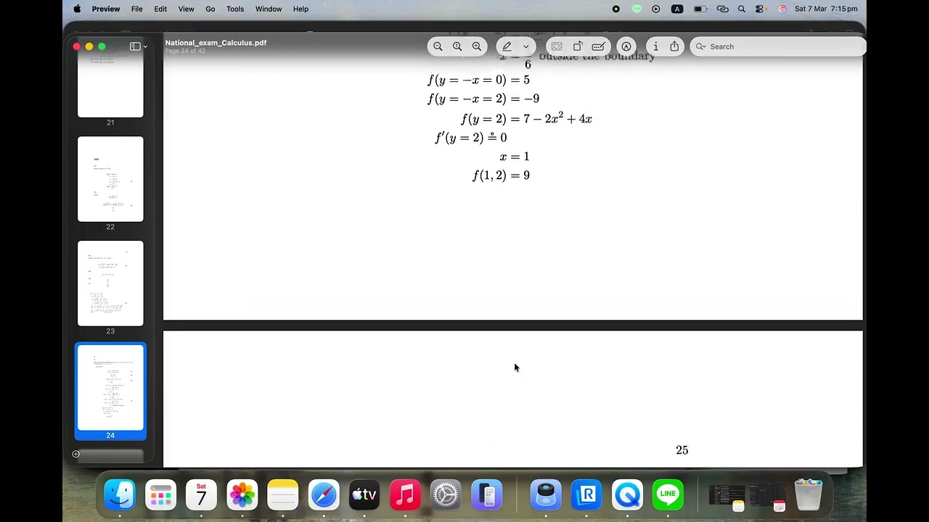Open Apple TV from the Dock
Viewport: 929px width, 522px height.
click(364, 495)
